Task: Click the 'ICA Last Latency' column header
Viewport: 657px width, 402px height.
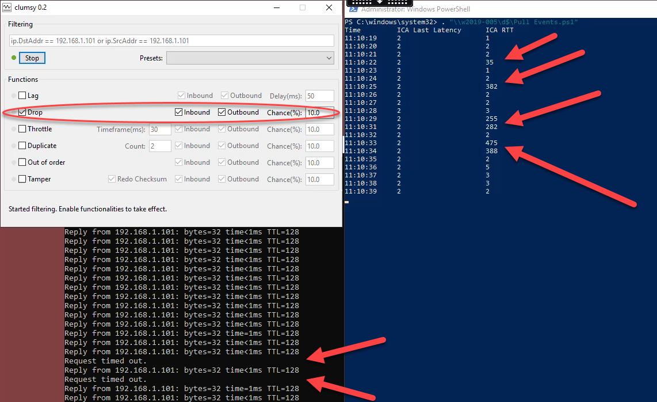Action: click(429, 30)
